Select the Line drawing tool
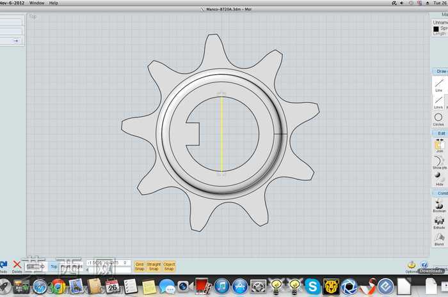448x297 pixels. [439, 85]
